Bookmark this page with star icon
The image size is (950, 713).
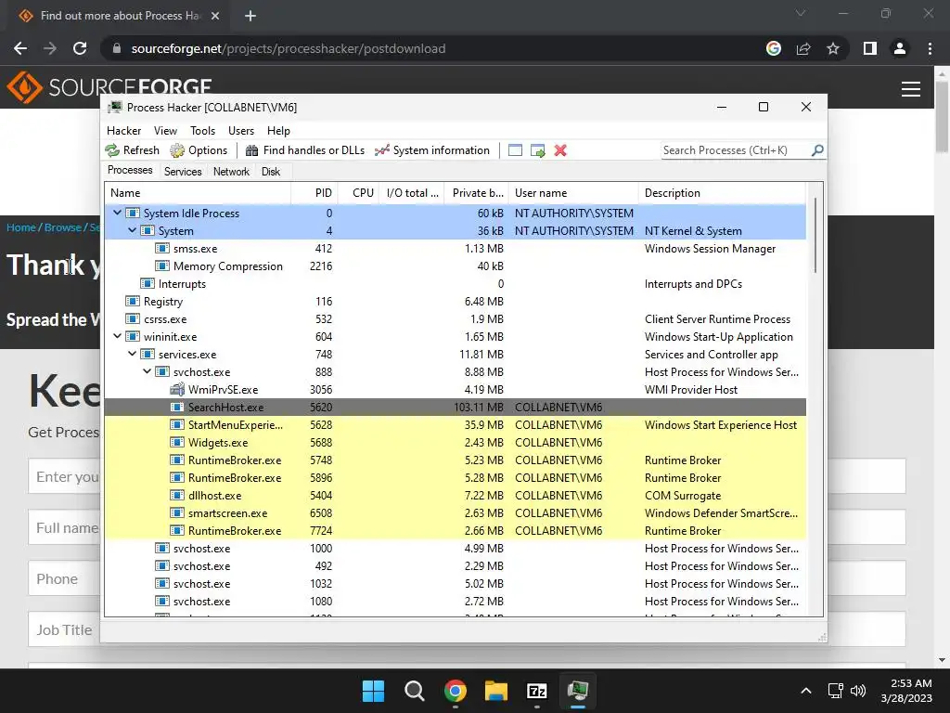coord(833,48)
